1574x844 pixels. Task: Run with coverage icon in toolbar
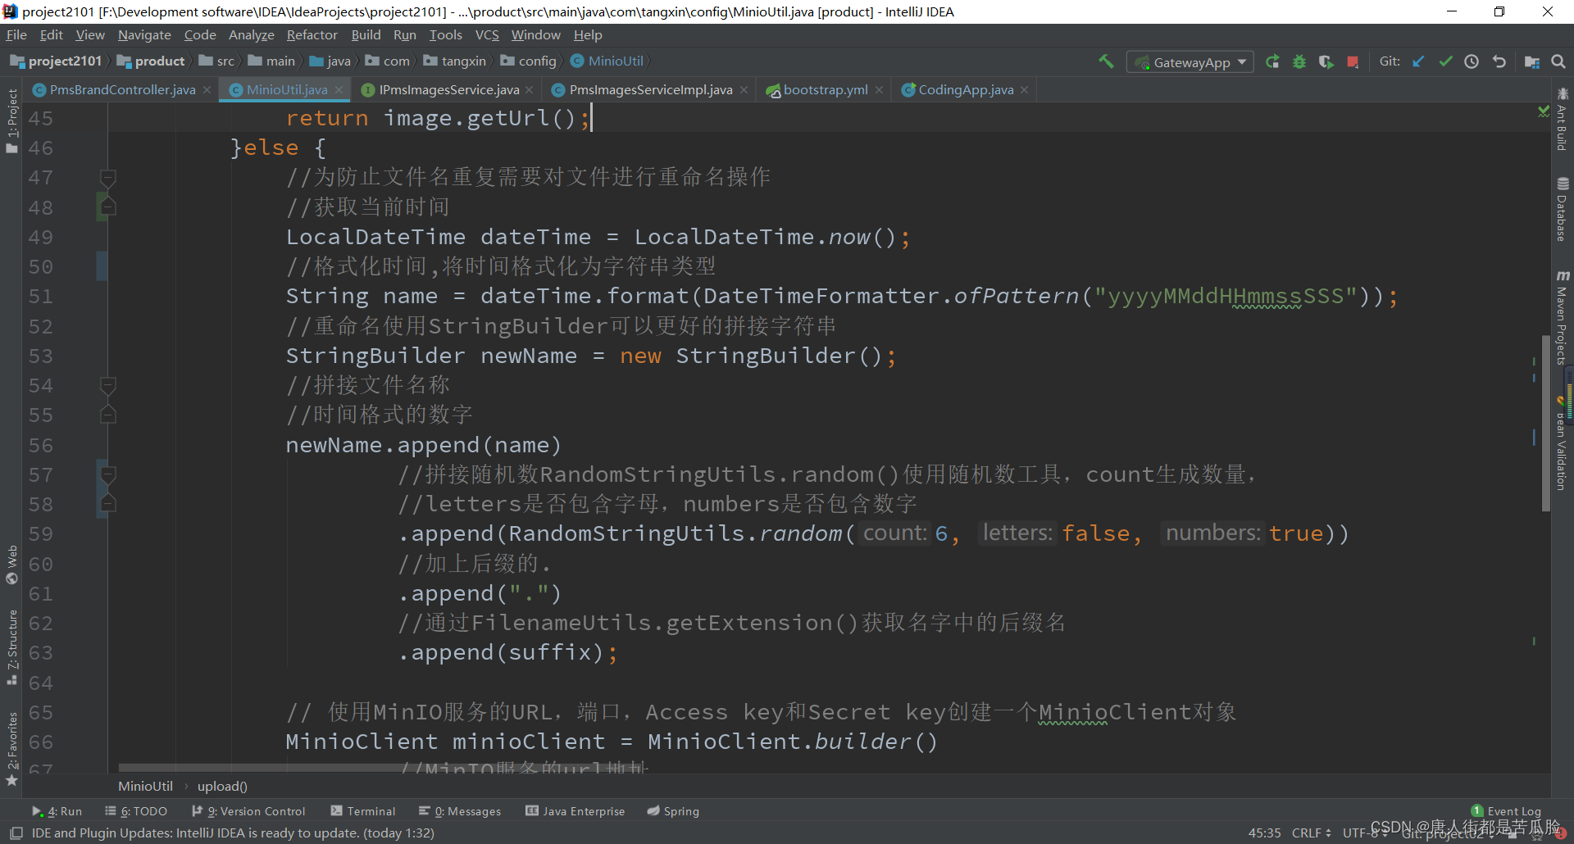pyautogui.click(x=1326, y=61)
